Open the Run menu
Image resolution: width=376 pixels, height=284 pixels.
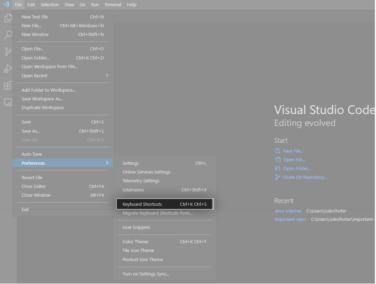click(x=95, y=5)
